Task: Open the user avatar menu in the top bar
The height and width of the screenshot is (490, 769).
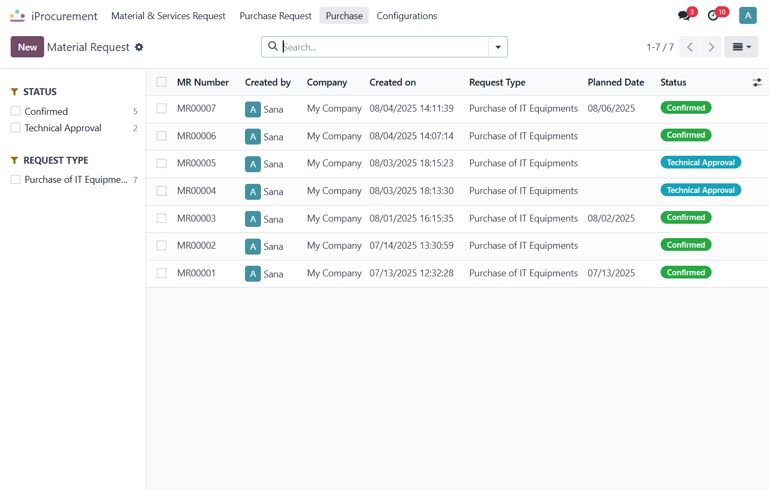Action: click(748, 15)
